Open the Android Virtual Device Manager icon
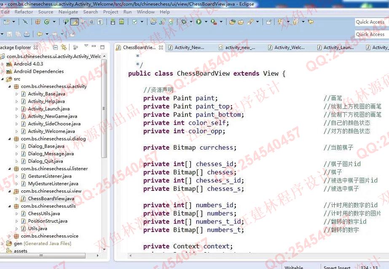 point(121,22)
